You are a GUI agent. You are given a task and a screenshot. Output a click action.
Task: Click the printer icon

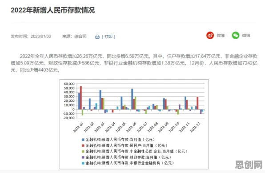coord(97,37)
